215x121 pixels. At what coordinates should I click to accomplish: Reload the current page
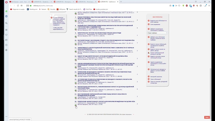pos(18,6)
